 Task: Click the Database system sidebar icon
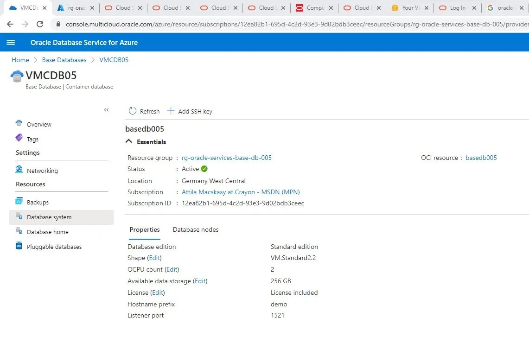tap(19, 216)
